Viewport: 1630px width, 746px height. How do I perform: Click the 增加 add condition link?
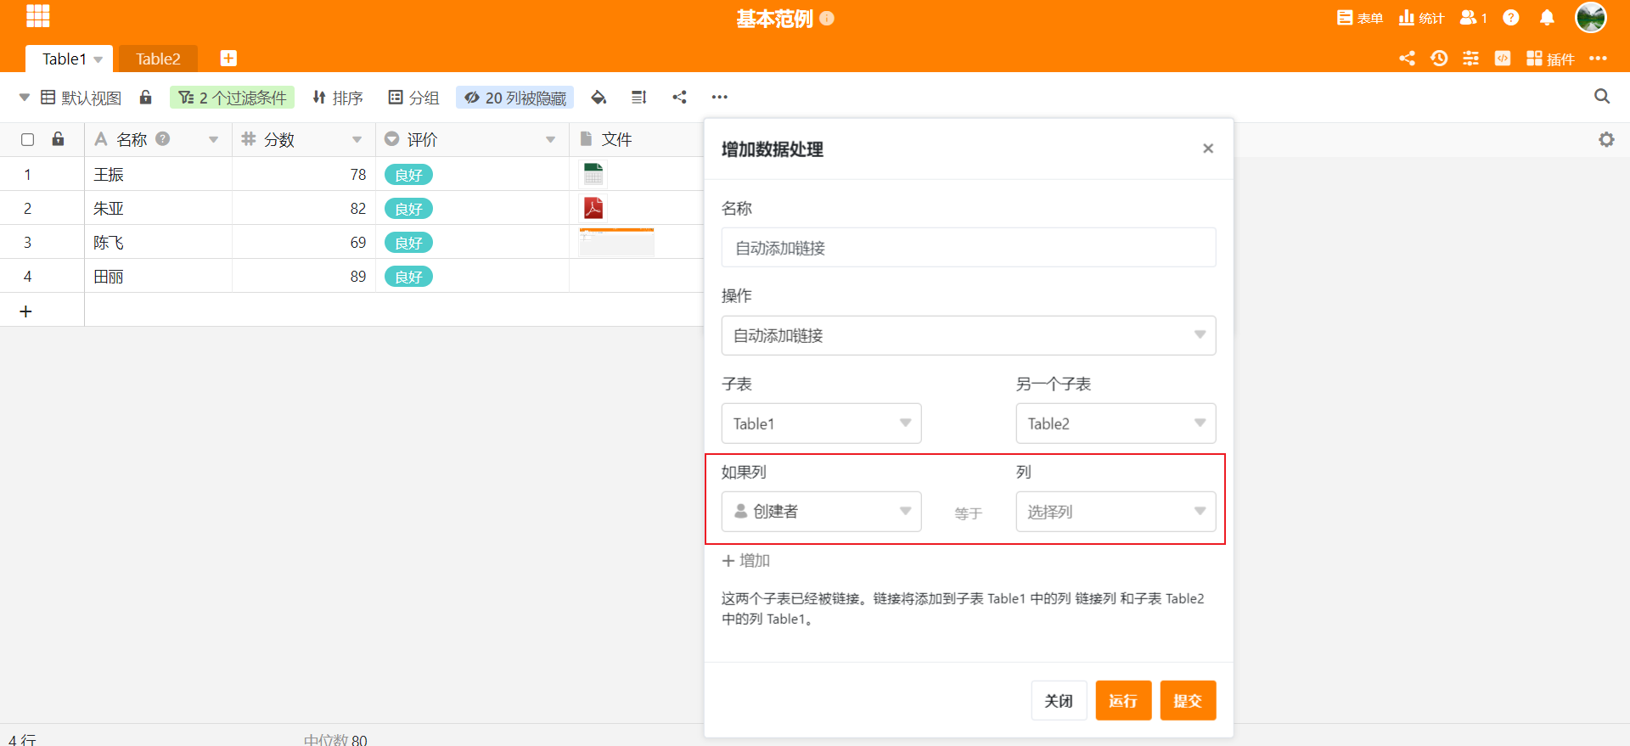pos(745,560)
